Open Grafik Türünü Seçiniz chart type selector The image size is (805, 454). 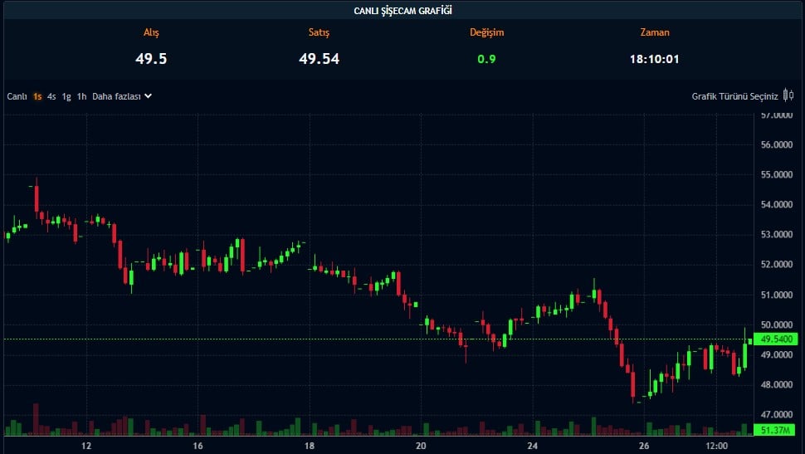point(734,96)
